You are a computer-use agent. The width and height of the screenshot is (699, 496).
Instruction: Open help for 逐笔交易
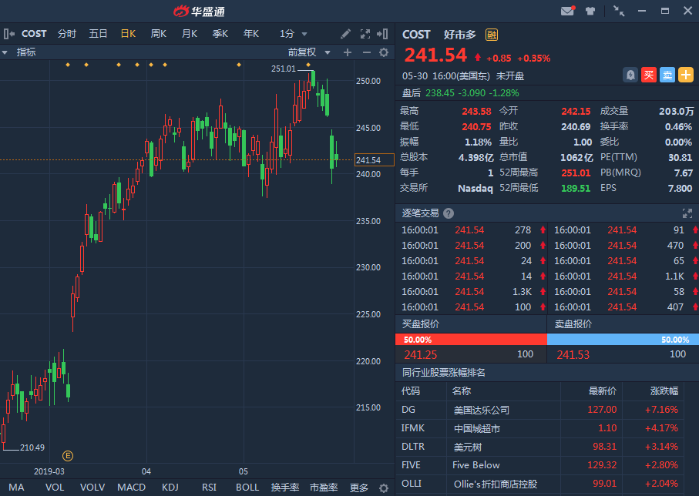[449, 213]
